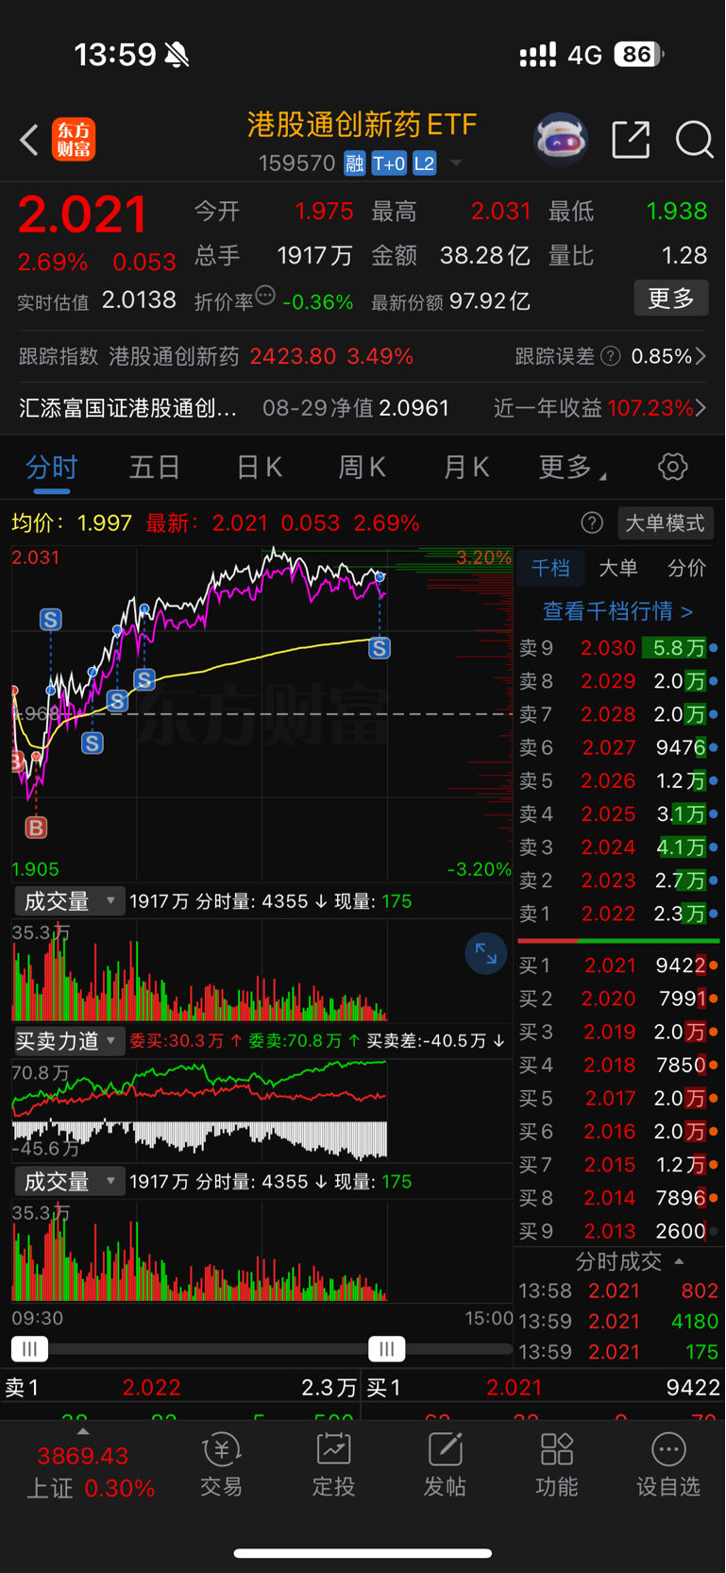Open the 更多 chart period dropdown
726x1573 pixels.
(x=572, y=467)
